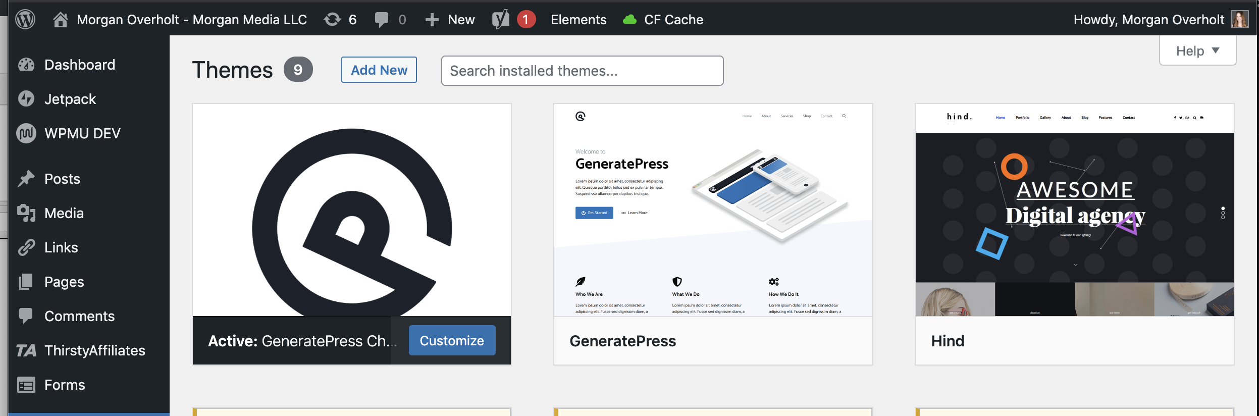1259x416 pixels.
Task: Open Elements in the admin bar
Action: coord(579,20)
